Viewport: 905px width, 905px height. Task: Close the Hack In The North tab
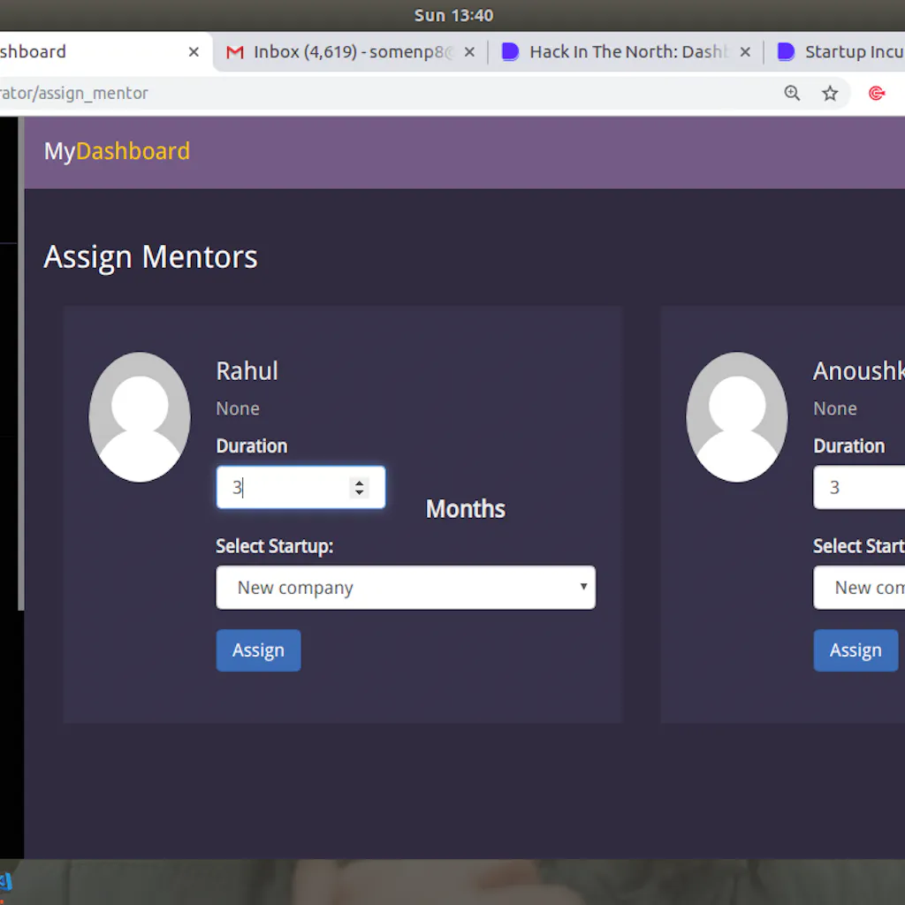(x=745, y=52)
